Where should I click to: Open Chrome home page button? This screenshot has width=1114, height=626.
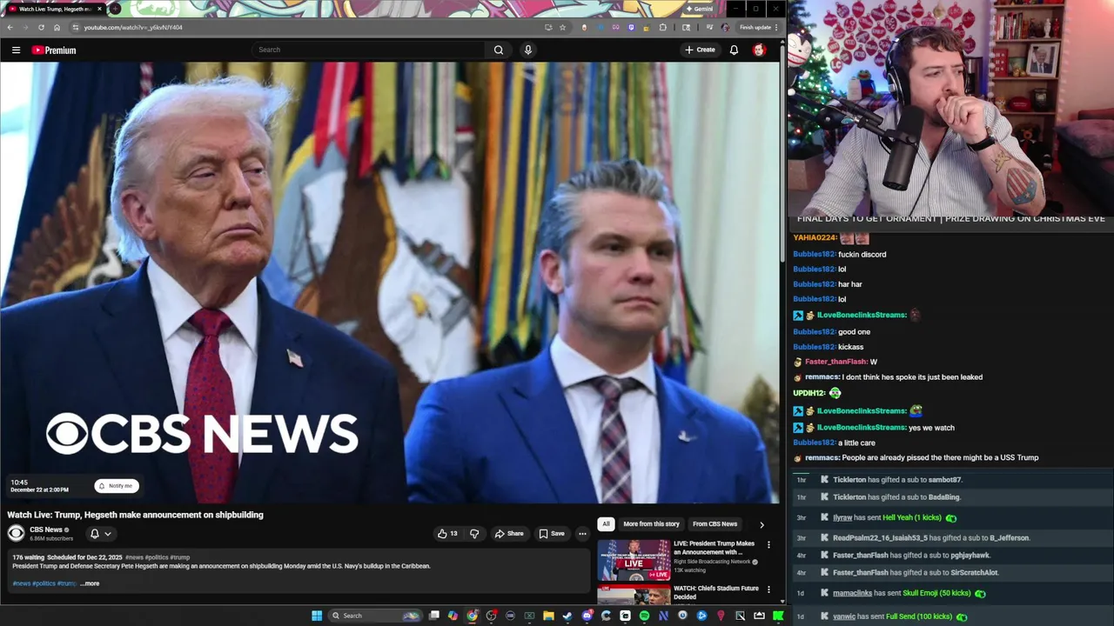point(57,27)
